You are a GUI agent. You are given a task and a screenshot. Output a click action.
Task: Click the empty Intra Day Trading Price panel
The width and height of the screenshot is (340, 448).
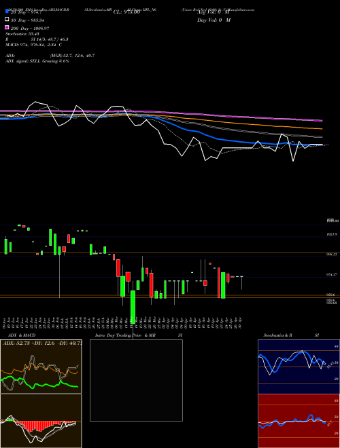[136, 380]
